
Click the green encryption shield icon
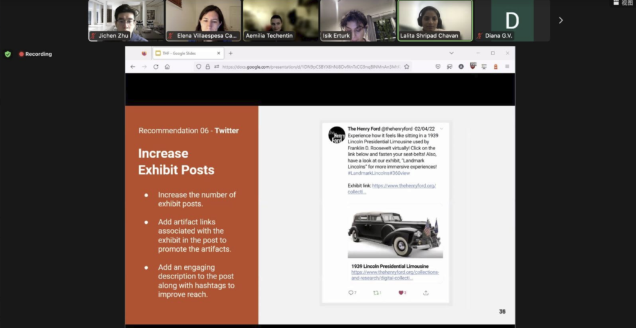7,54
